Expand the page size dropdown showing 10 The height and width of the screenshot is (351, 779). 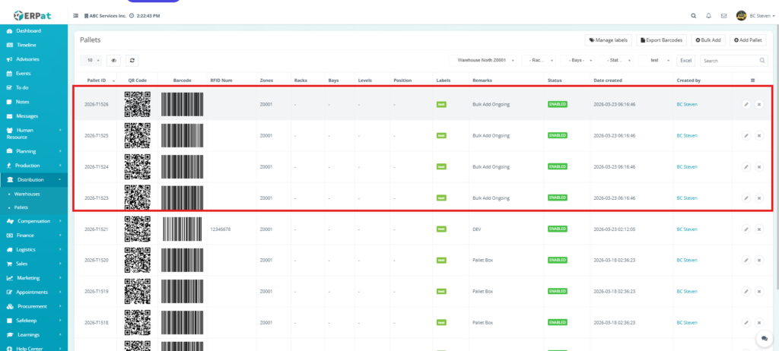tap(91, 60)
